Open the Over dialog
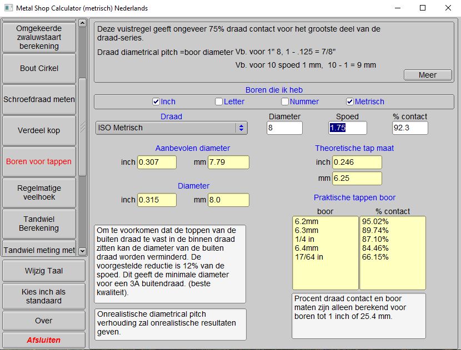 click(x=44, y=321)
